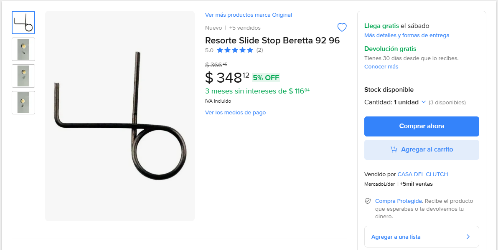The width and height of the screenshot is (498, 250).
Task: Click the cart icon in Agregar al carrito
Action: (x=394, y=149)
